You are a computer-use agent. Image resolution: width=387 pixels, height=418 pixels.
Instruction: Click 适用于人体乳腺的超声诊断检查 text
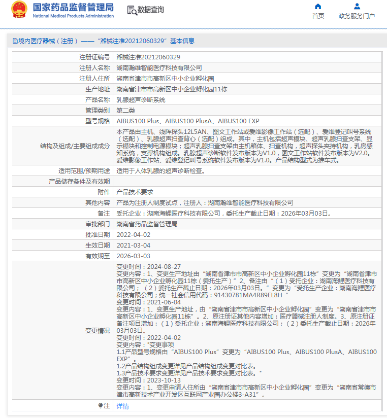coord(160,170)
